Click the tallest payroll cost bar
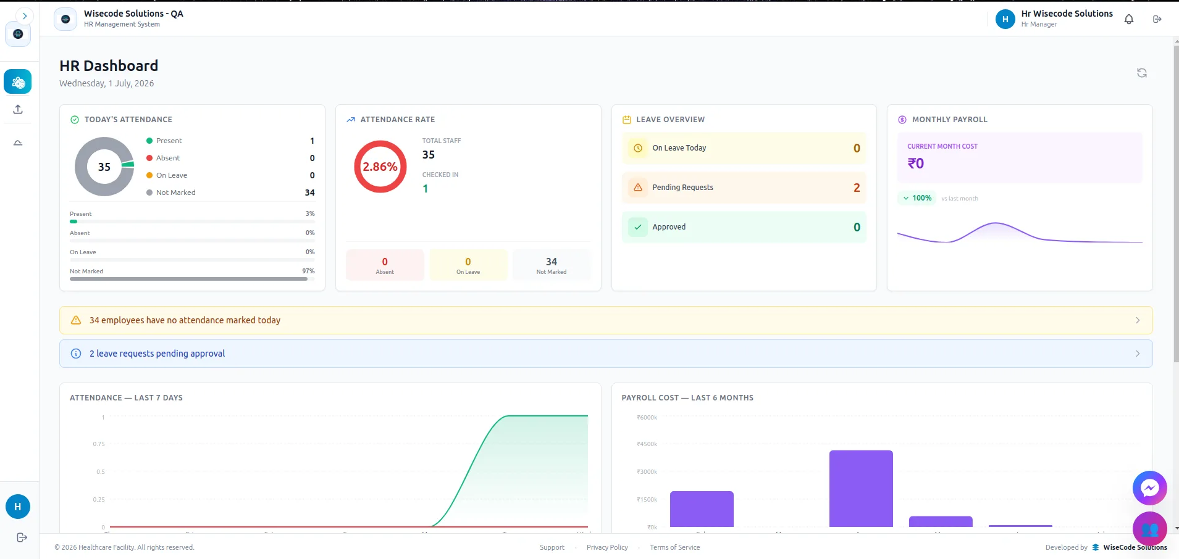Image resolution: width=1179 pixels, height=559 pixels. [861, 489]
